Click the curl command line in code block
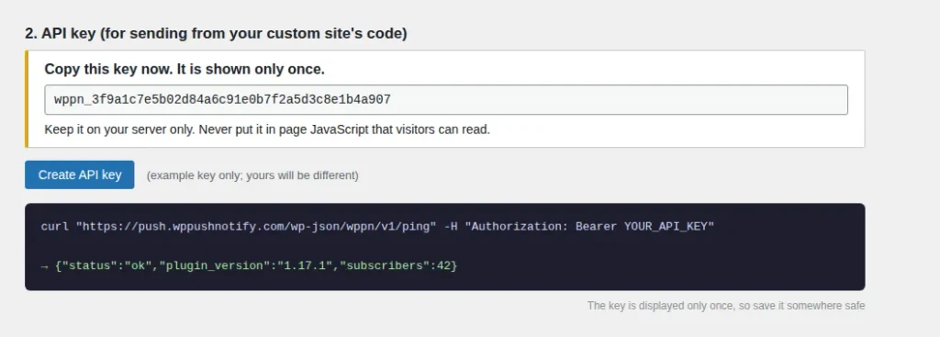940x337 pixels. [x=377, y=227]
